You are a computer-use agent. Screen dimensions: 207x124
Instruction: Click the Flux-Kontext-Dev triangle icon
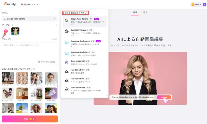67,71
